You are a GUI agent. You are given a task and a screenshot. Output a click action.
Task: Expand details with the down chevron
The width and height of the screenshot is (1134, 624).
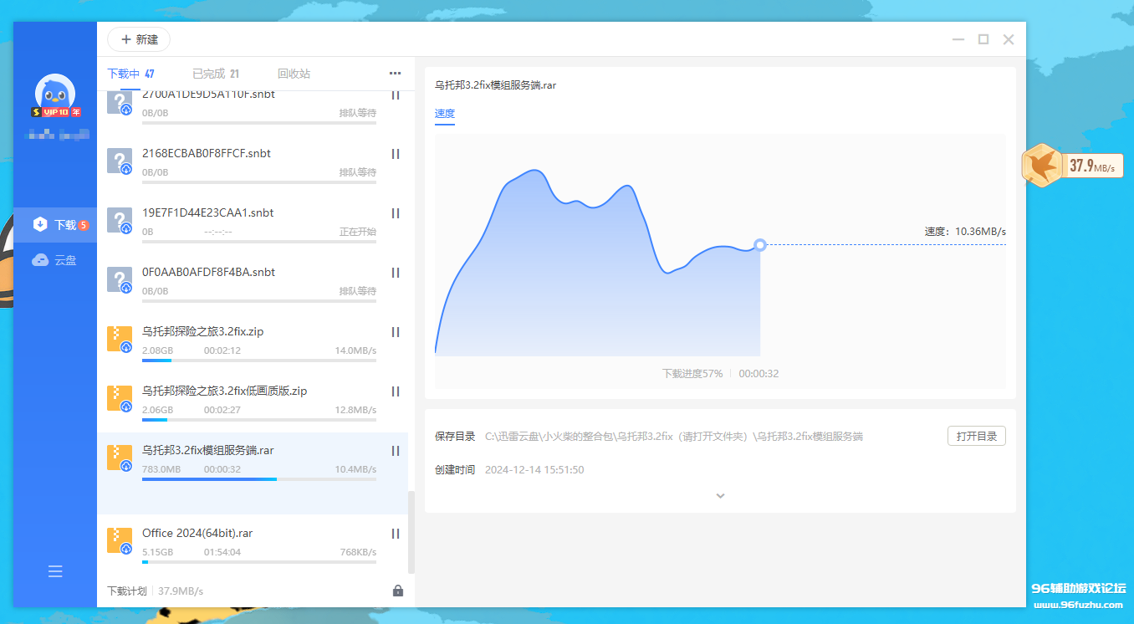click(720, 496)
